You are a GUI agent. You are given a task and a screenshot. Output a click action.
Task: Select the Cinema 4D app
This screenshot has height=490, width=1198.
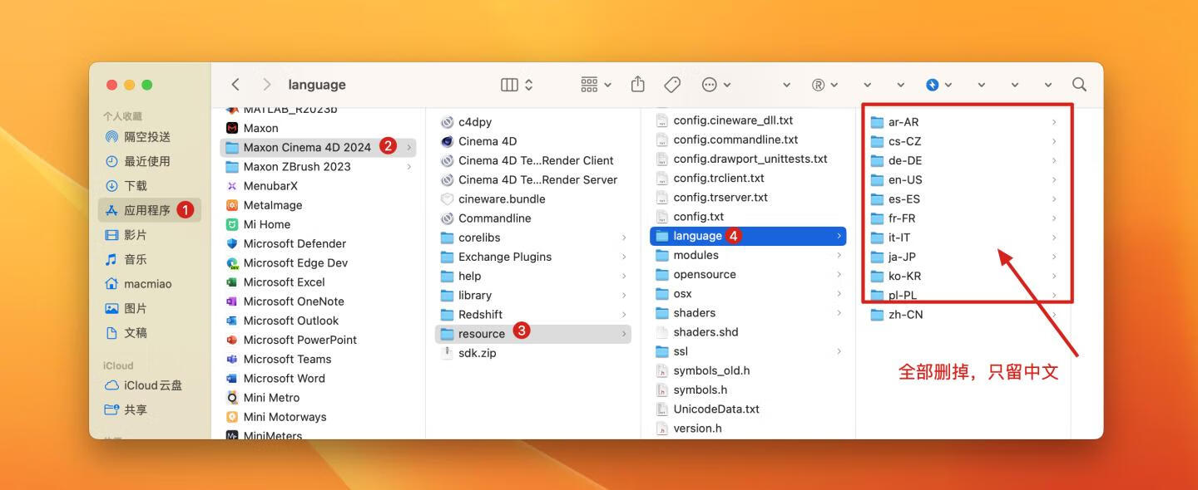tap(533, 141)
